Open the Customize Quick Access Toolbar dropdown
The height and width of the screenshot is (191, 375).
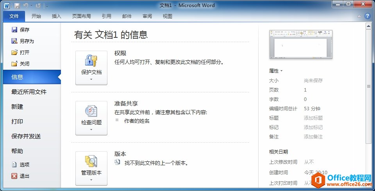tap(47, 6)
